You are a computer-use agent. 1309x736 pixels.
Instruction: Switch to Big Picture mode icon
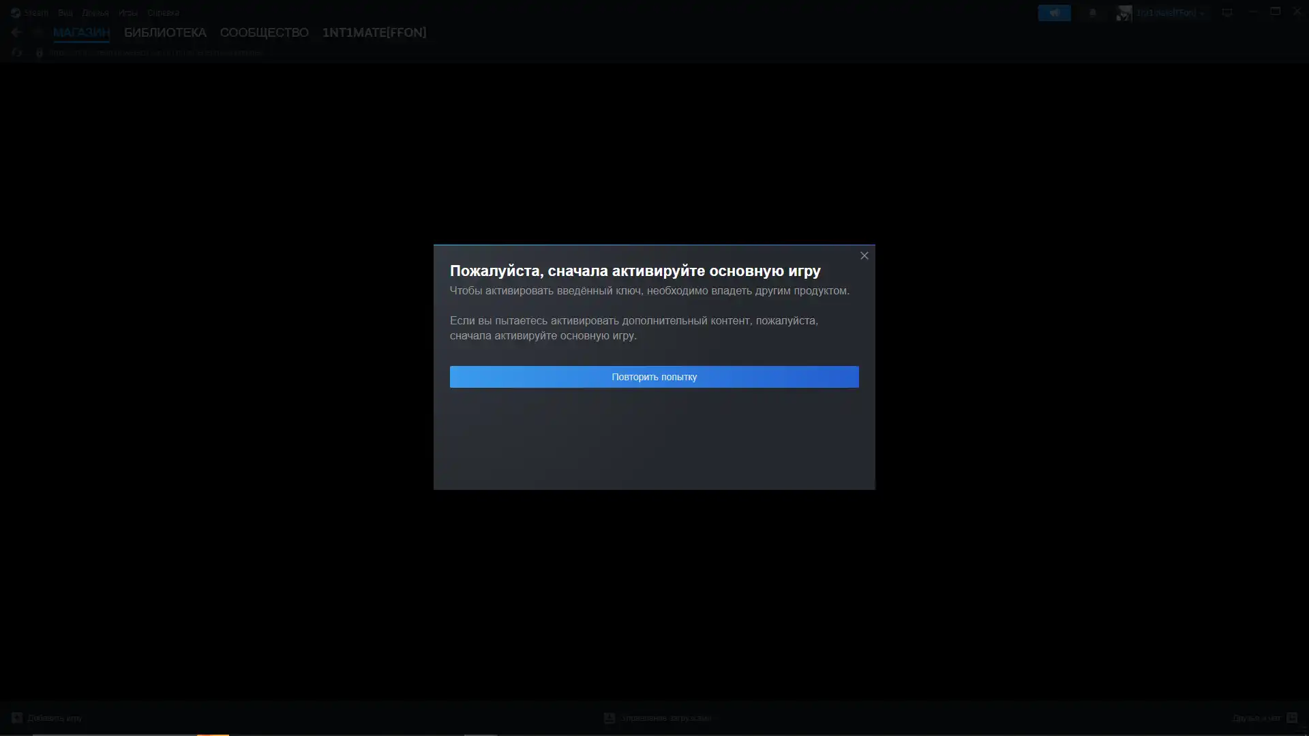[x=1227, y=12]
